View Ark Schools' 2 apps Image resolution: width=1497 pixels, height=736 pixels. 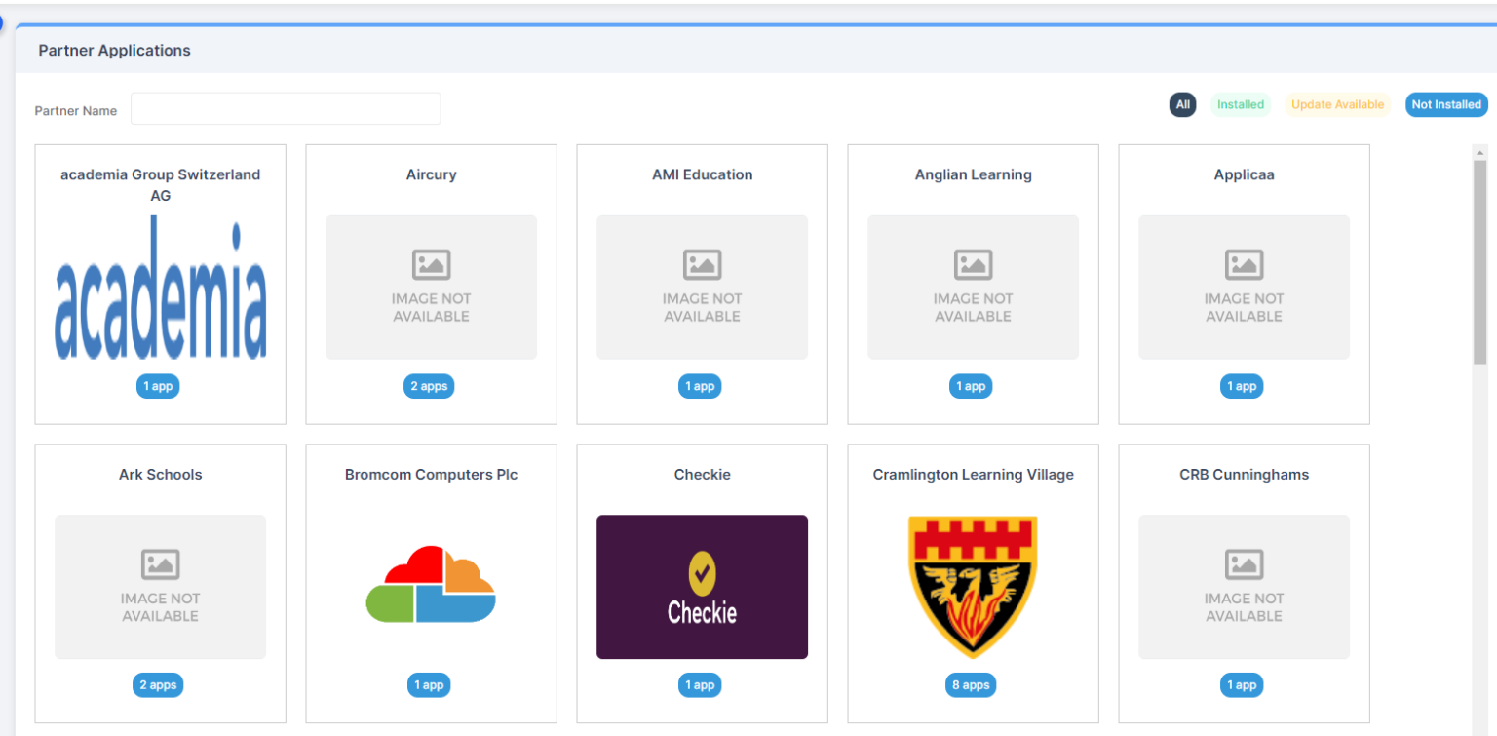tap(158, 685)
